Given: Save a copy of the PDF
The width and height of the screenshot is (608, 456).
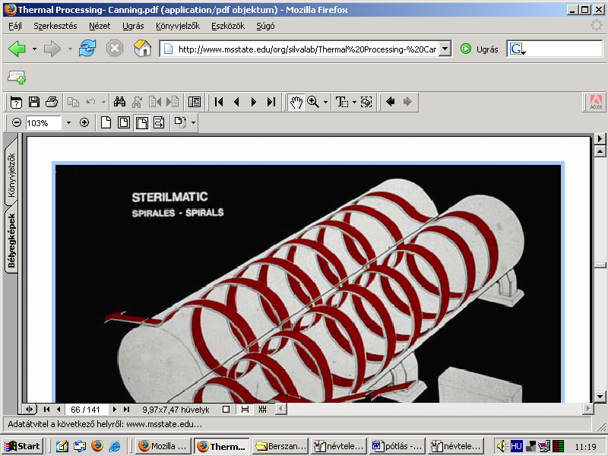Looking at the screenshot, I should point(34,102).
